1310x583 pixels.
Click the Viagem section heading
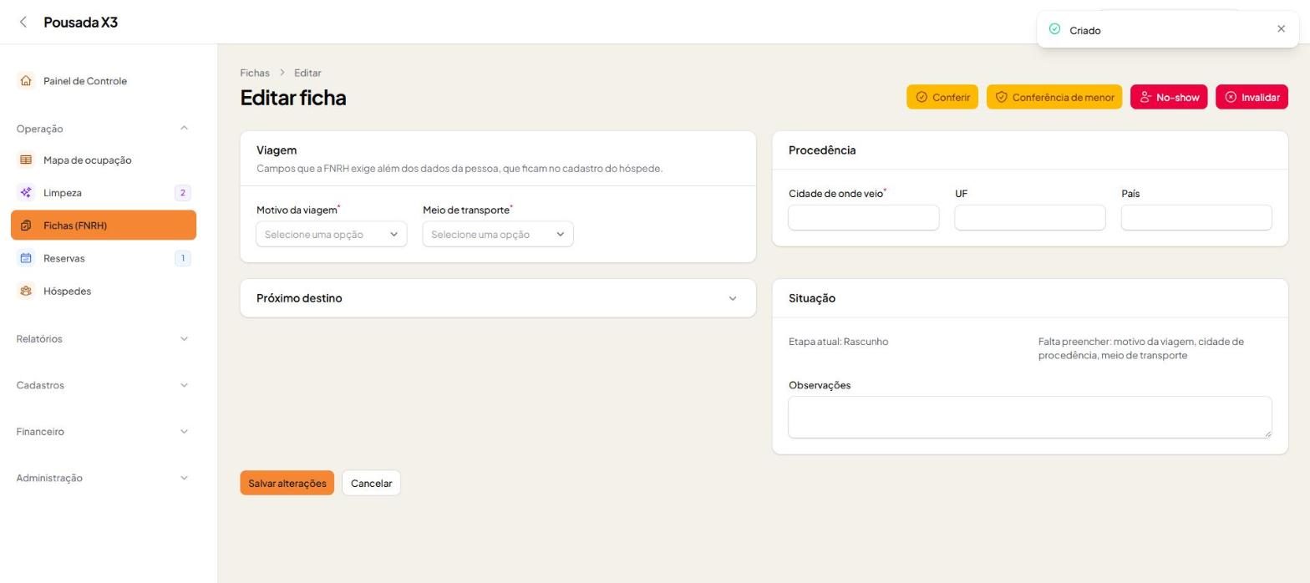click(x=277, y=150)
